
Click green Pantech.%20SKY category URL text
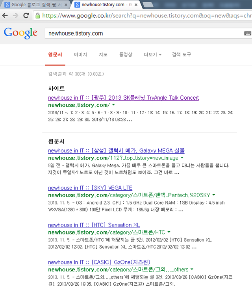pos(129,195)
